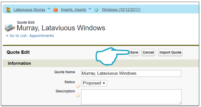Screen dimensions: 201x107
Task: Expand the Status dropdown showing Proposed
Action: coord(94,83)
